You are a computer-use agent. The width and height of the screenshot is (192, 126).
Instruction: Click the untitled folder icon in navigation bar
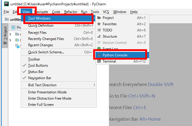tap(7, 19)
